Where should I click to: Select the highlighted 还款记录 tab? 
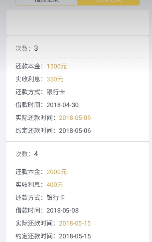pos(108,2)
